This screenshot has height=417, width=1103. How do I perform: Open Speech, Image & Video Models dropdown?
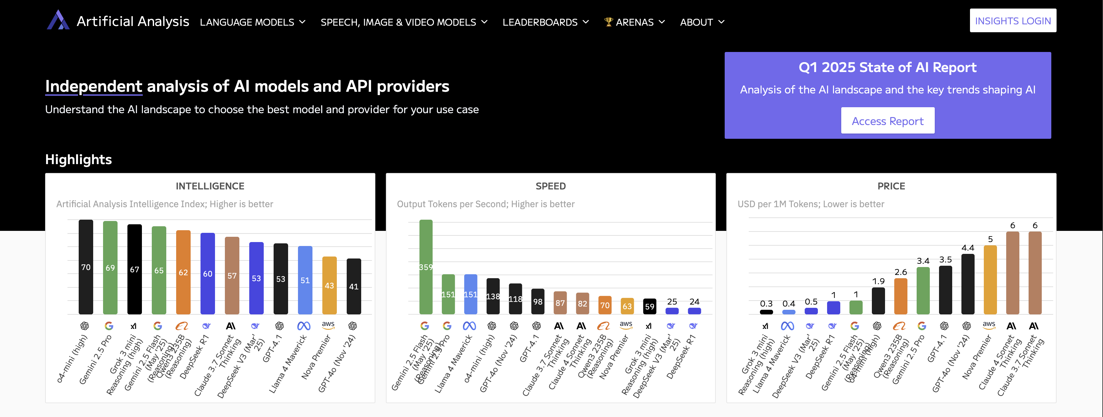click(x=404, y=22)
